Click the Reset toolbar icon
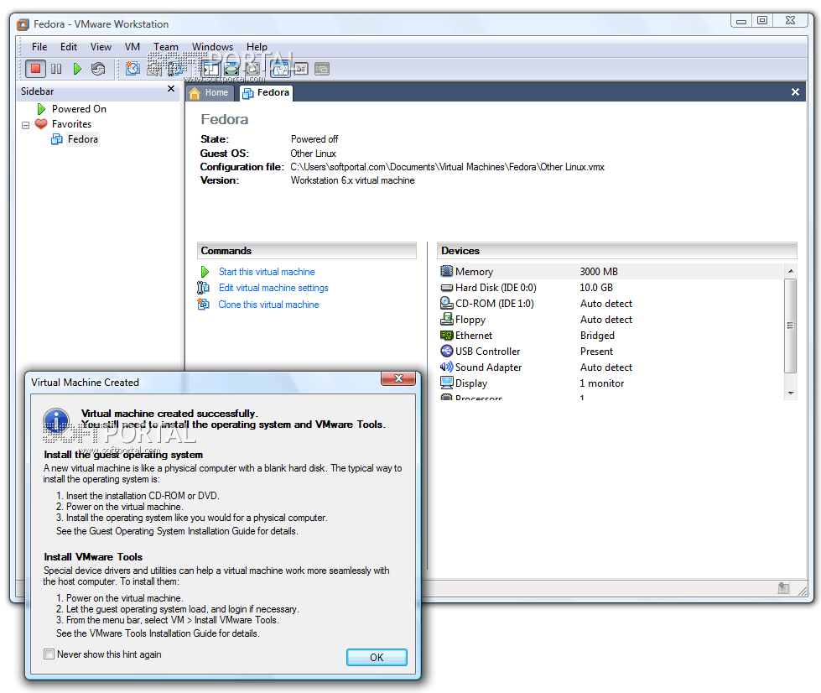 [x=98, y=69]
